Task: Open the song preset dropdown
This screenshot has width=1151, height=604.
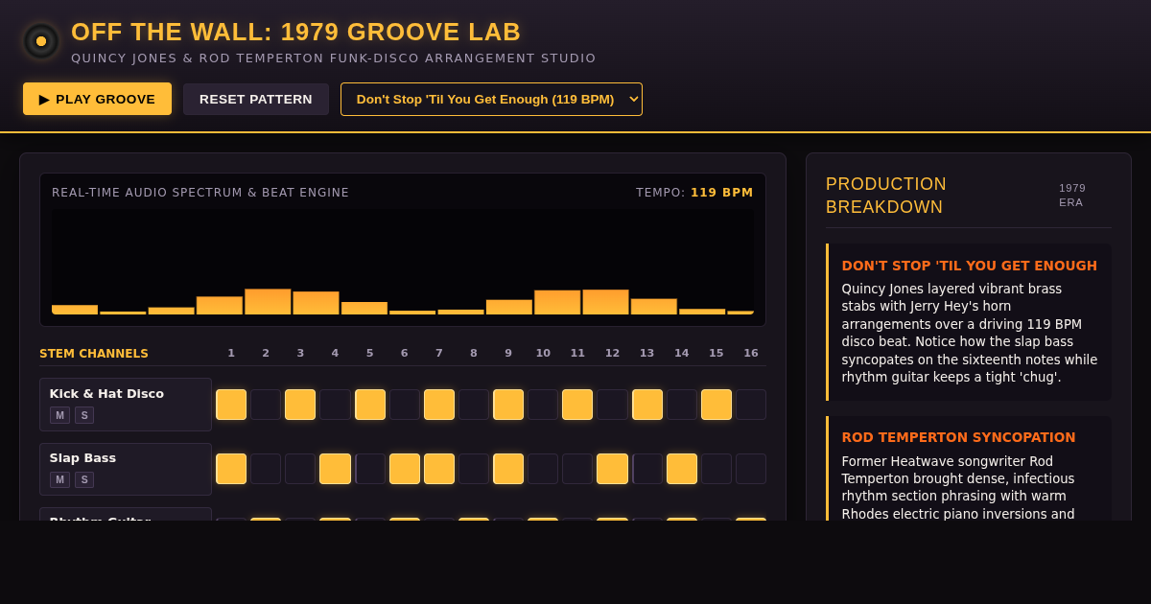Action: tap(491, 99)
